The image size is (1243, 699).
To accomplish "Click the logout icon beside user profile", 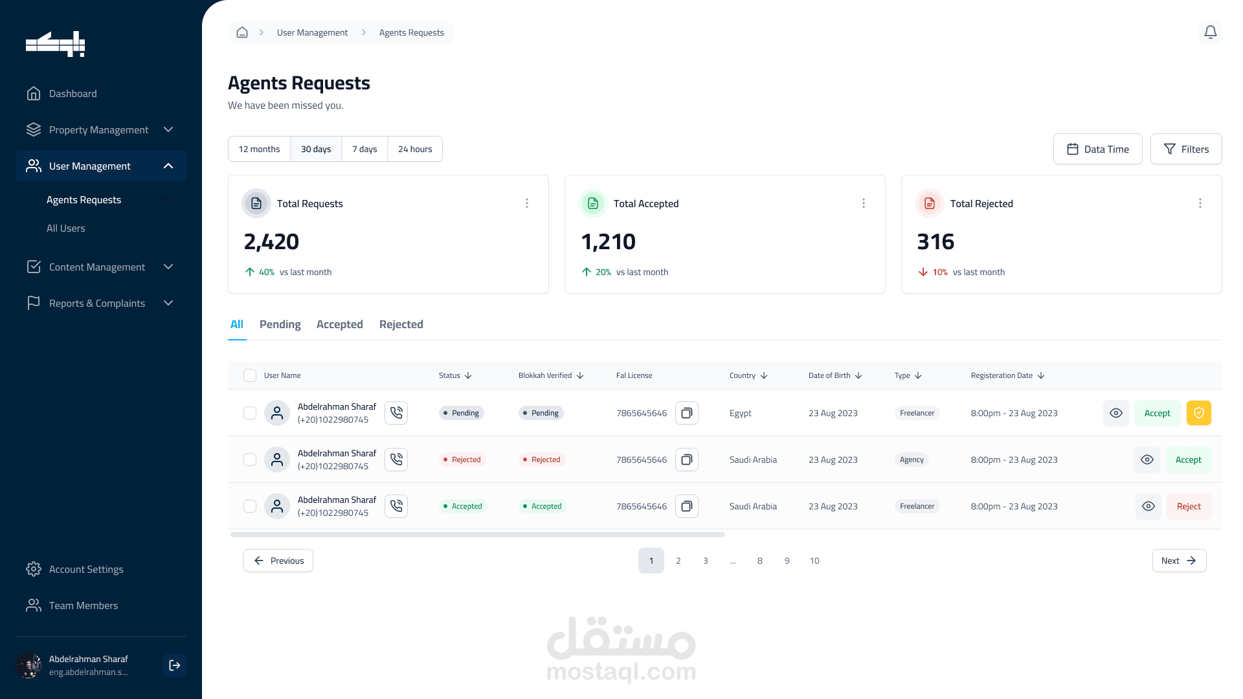I will tap(175, 665).
